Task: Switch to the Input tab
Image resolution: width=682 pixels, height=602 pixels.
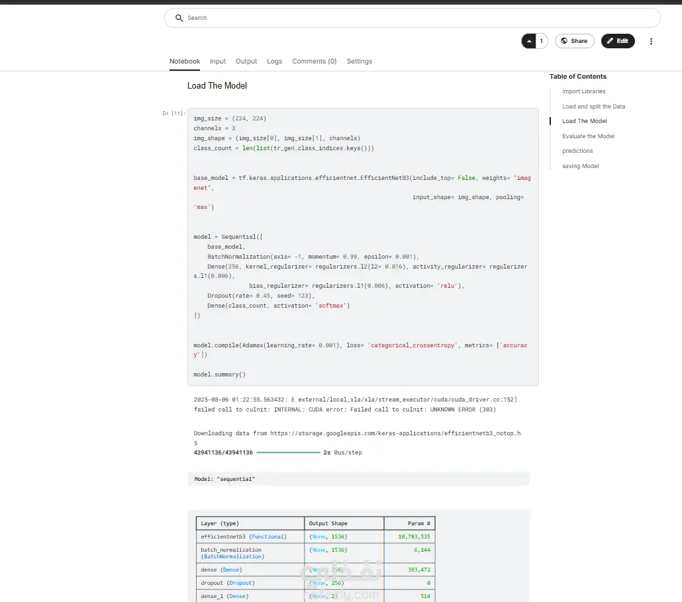Action: coord(218,62)
